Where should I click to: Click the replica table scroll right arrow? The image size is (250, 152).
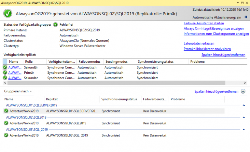(245, 83)
